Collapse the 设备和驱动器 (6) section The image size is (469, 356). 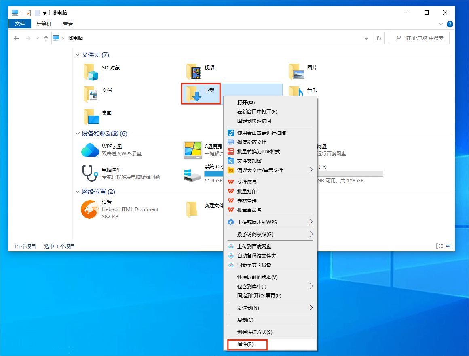click(x=77, y=134)
